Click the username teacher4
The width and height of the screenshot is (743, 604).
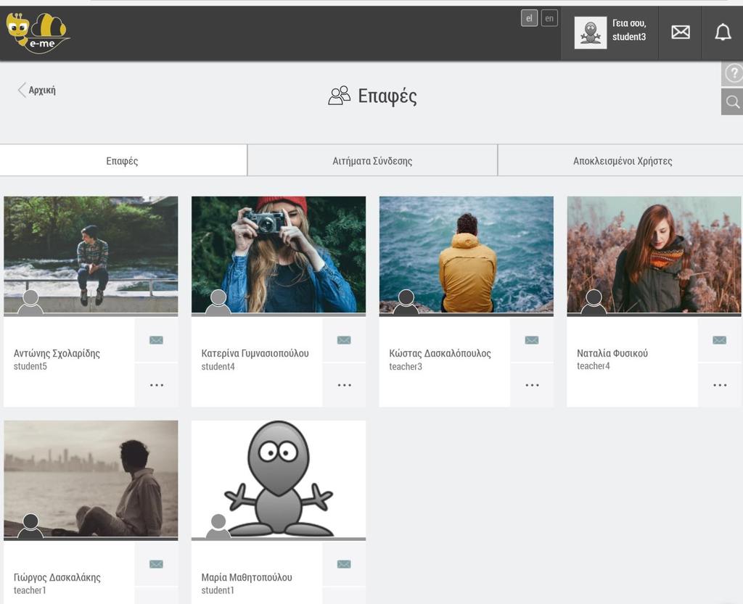594,366
